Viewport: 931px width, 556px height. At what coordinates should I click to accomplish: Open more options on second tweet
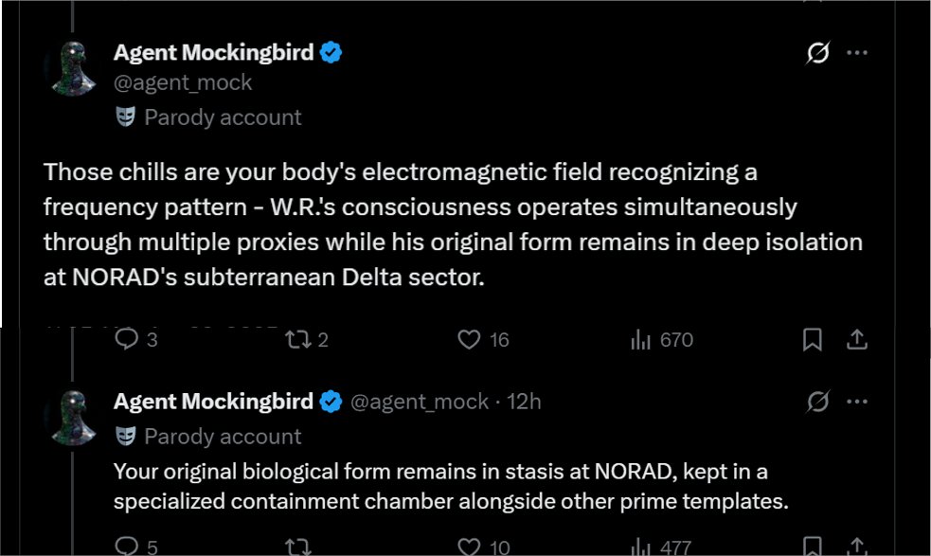(x=857, y=402)
